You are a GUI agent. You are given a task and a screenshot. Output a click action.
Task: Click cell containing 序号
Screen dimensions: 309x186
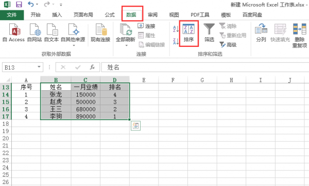point(26,87)
